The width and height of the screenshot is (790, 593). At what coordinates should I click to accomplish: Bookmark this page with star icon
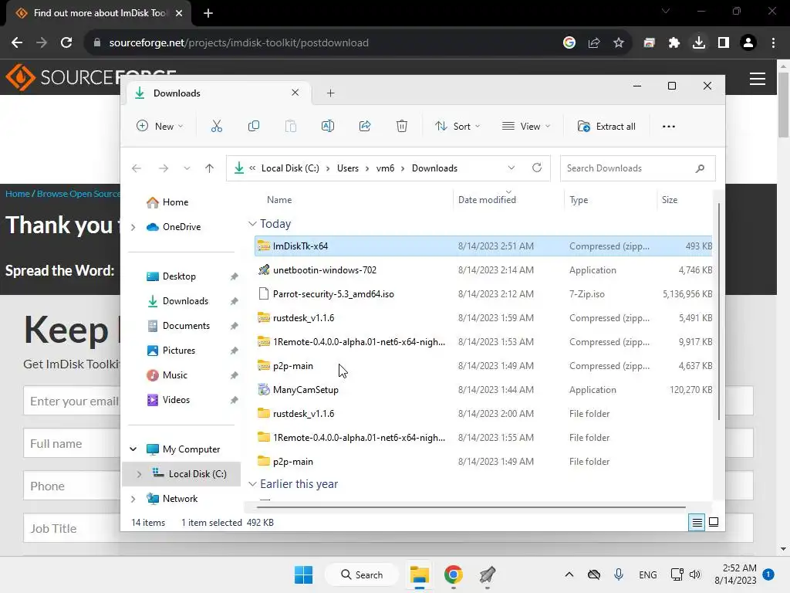[x=619, y=42]
